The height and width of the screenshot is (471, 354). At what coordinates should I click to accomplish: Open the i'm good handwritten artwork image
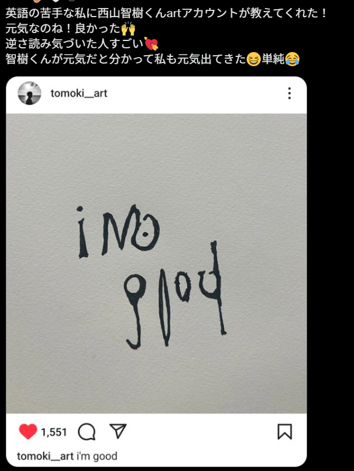tap(156, 263)
